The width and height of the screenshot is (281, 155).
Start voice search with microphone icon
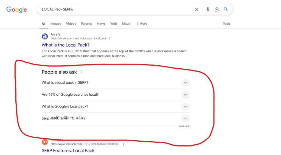point(208,10)
